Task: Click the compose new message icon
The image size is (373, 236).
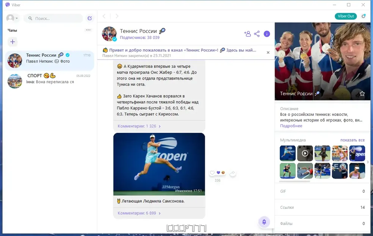Action: tap(90, 18)
